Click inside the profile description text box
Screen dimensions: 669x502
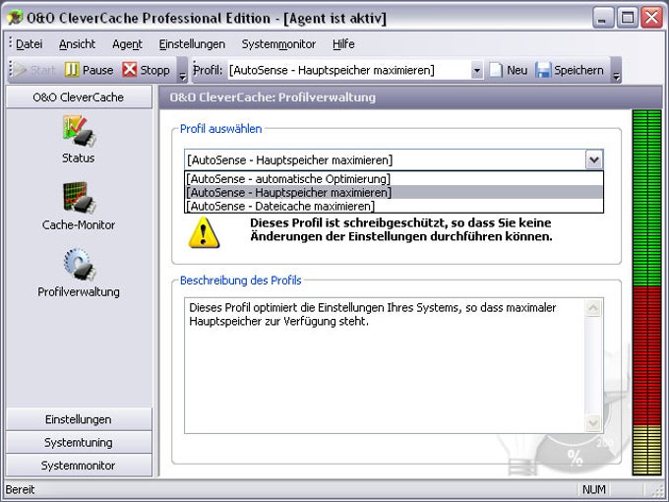(x=385, y=365)
